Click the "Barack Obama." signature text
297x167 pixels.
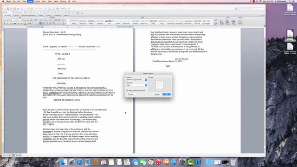tap(182, 59)
